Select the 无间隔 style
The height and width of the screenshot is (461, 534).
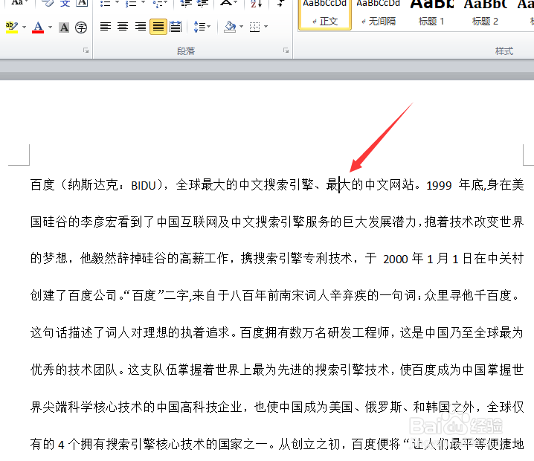tap(378, 13)
